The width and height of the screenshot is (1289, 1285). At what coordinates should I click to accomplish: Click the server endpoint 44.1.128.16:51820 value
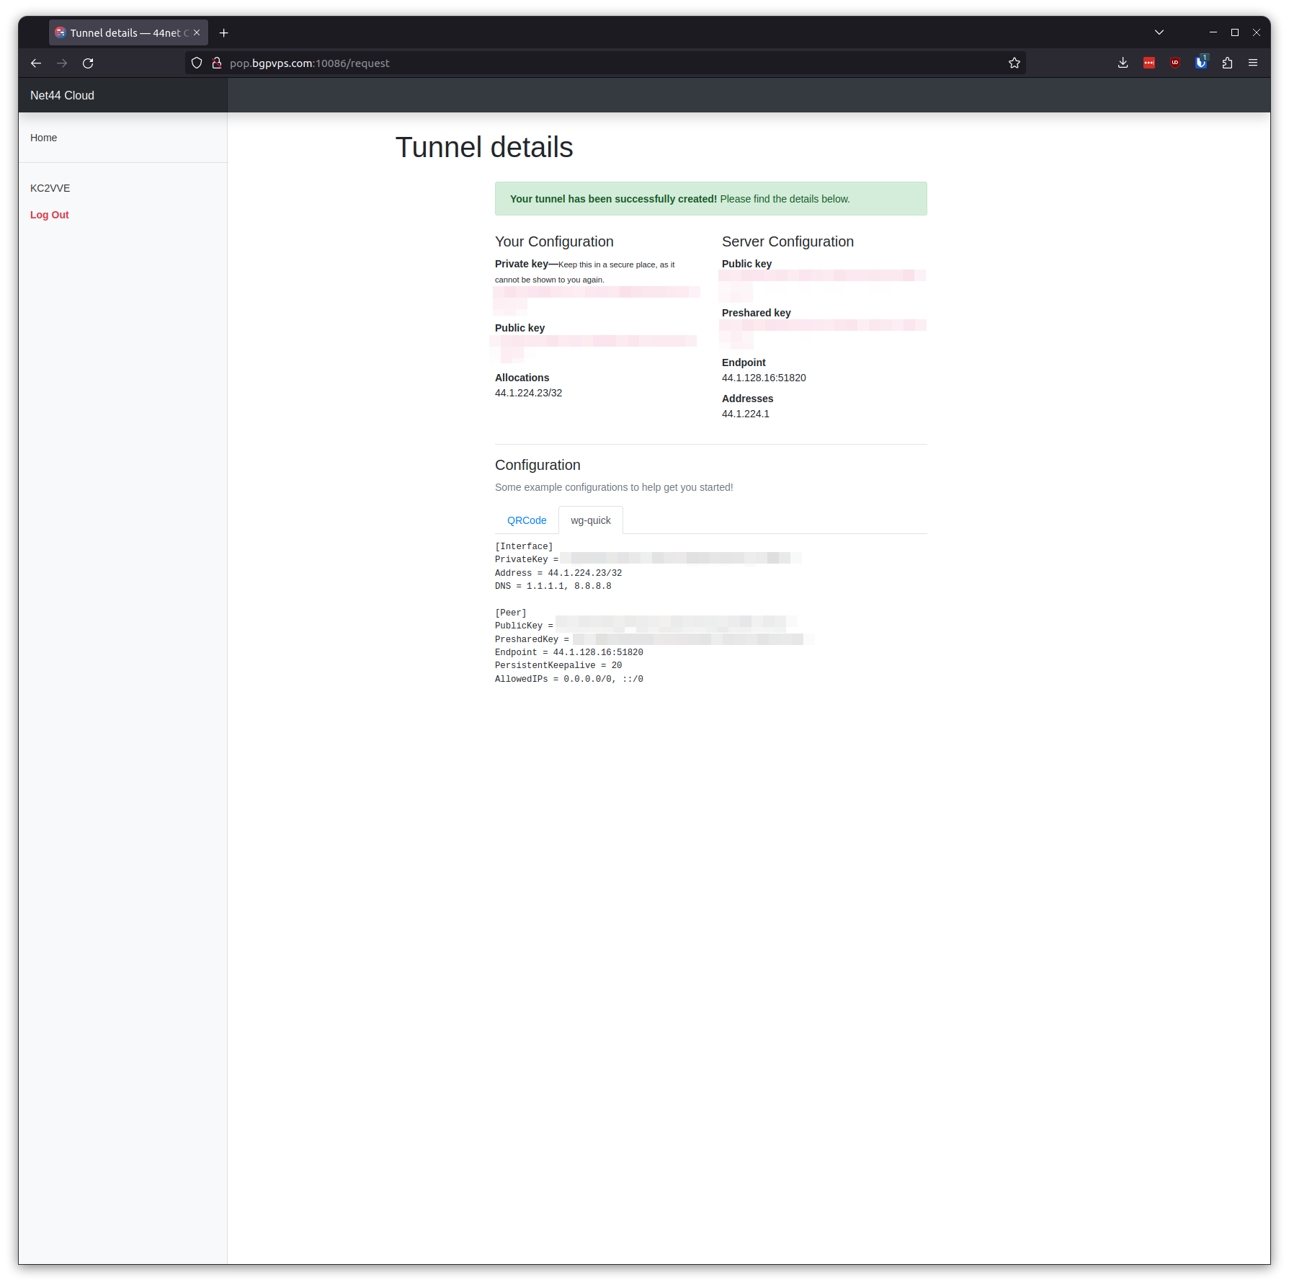tap(764, 378)
